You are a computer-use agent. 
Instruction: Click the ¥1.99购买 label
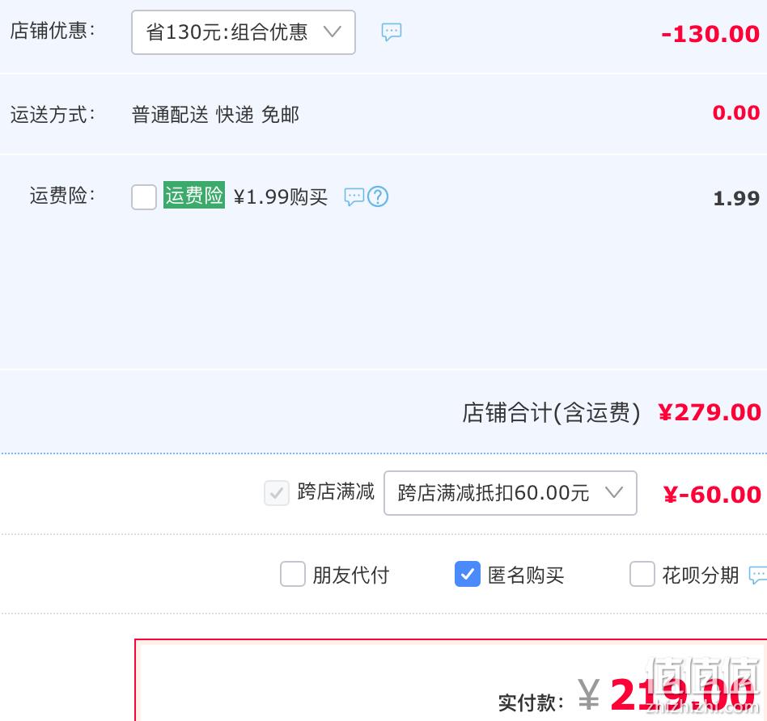coord(280,197)
